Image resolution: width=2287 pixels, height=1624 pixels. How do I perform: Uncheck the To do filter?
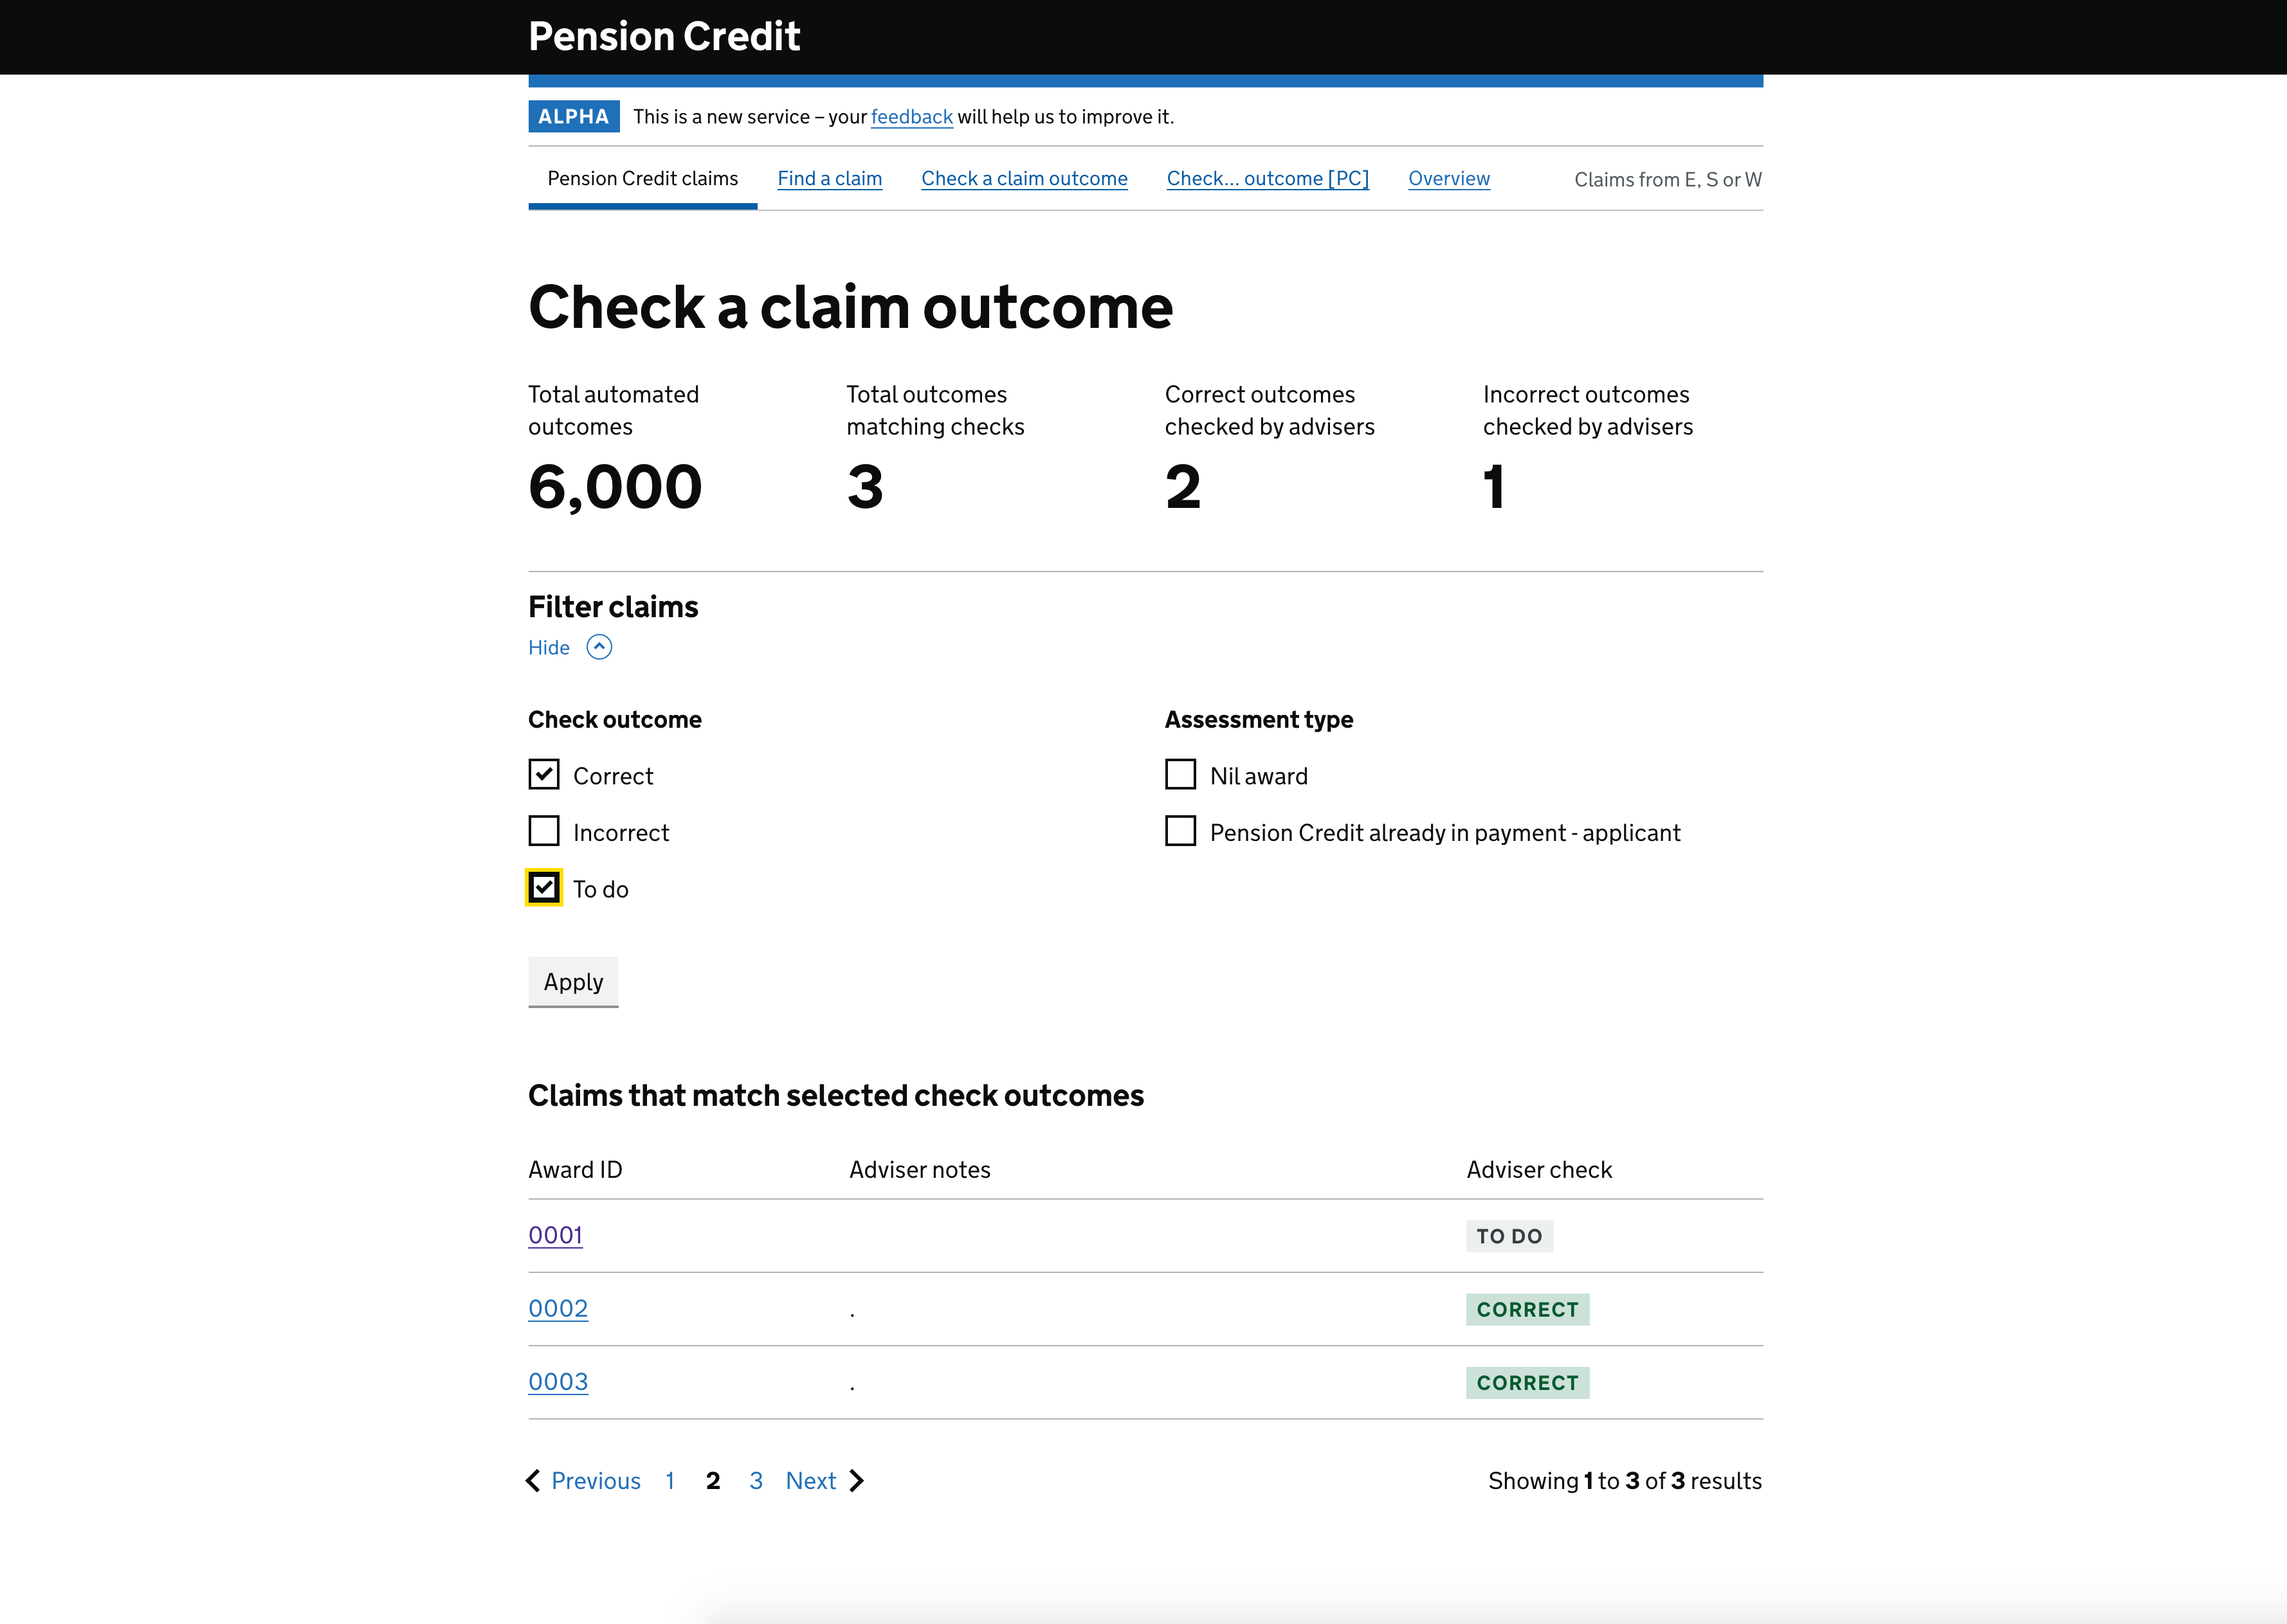[543, 888]
